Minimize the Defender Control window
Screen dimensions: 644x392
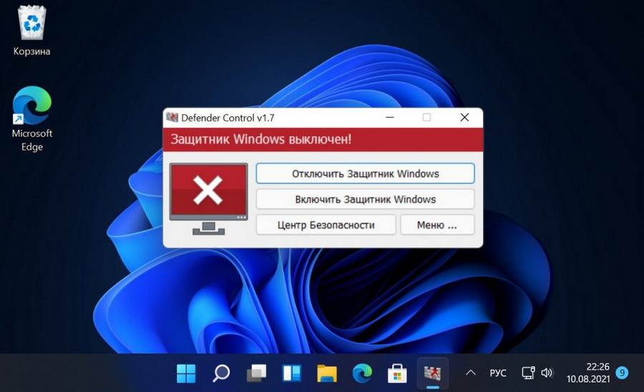(x=390, y=117)
